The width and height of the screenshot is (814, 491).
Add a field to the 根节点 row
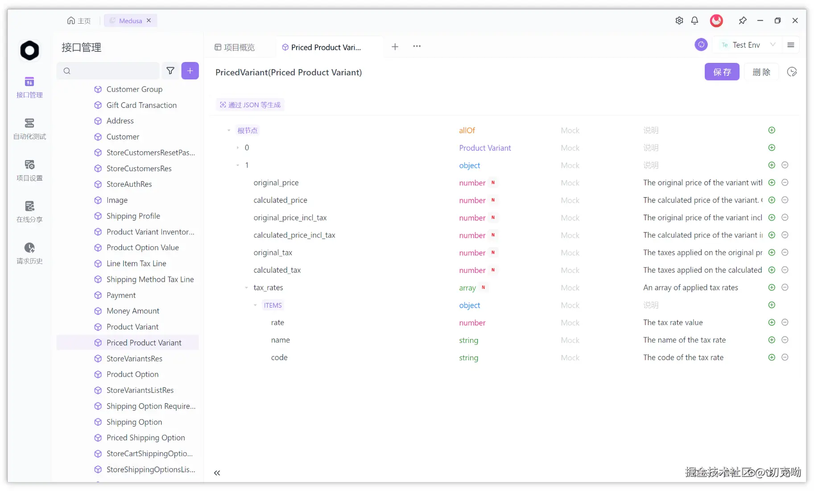coord(772,130)
